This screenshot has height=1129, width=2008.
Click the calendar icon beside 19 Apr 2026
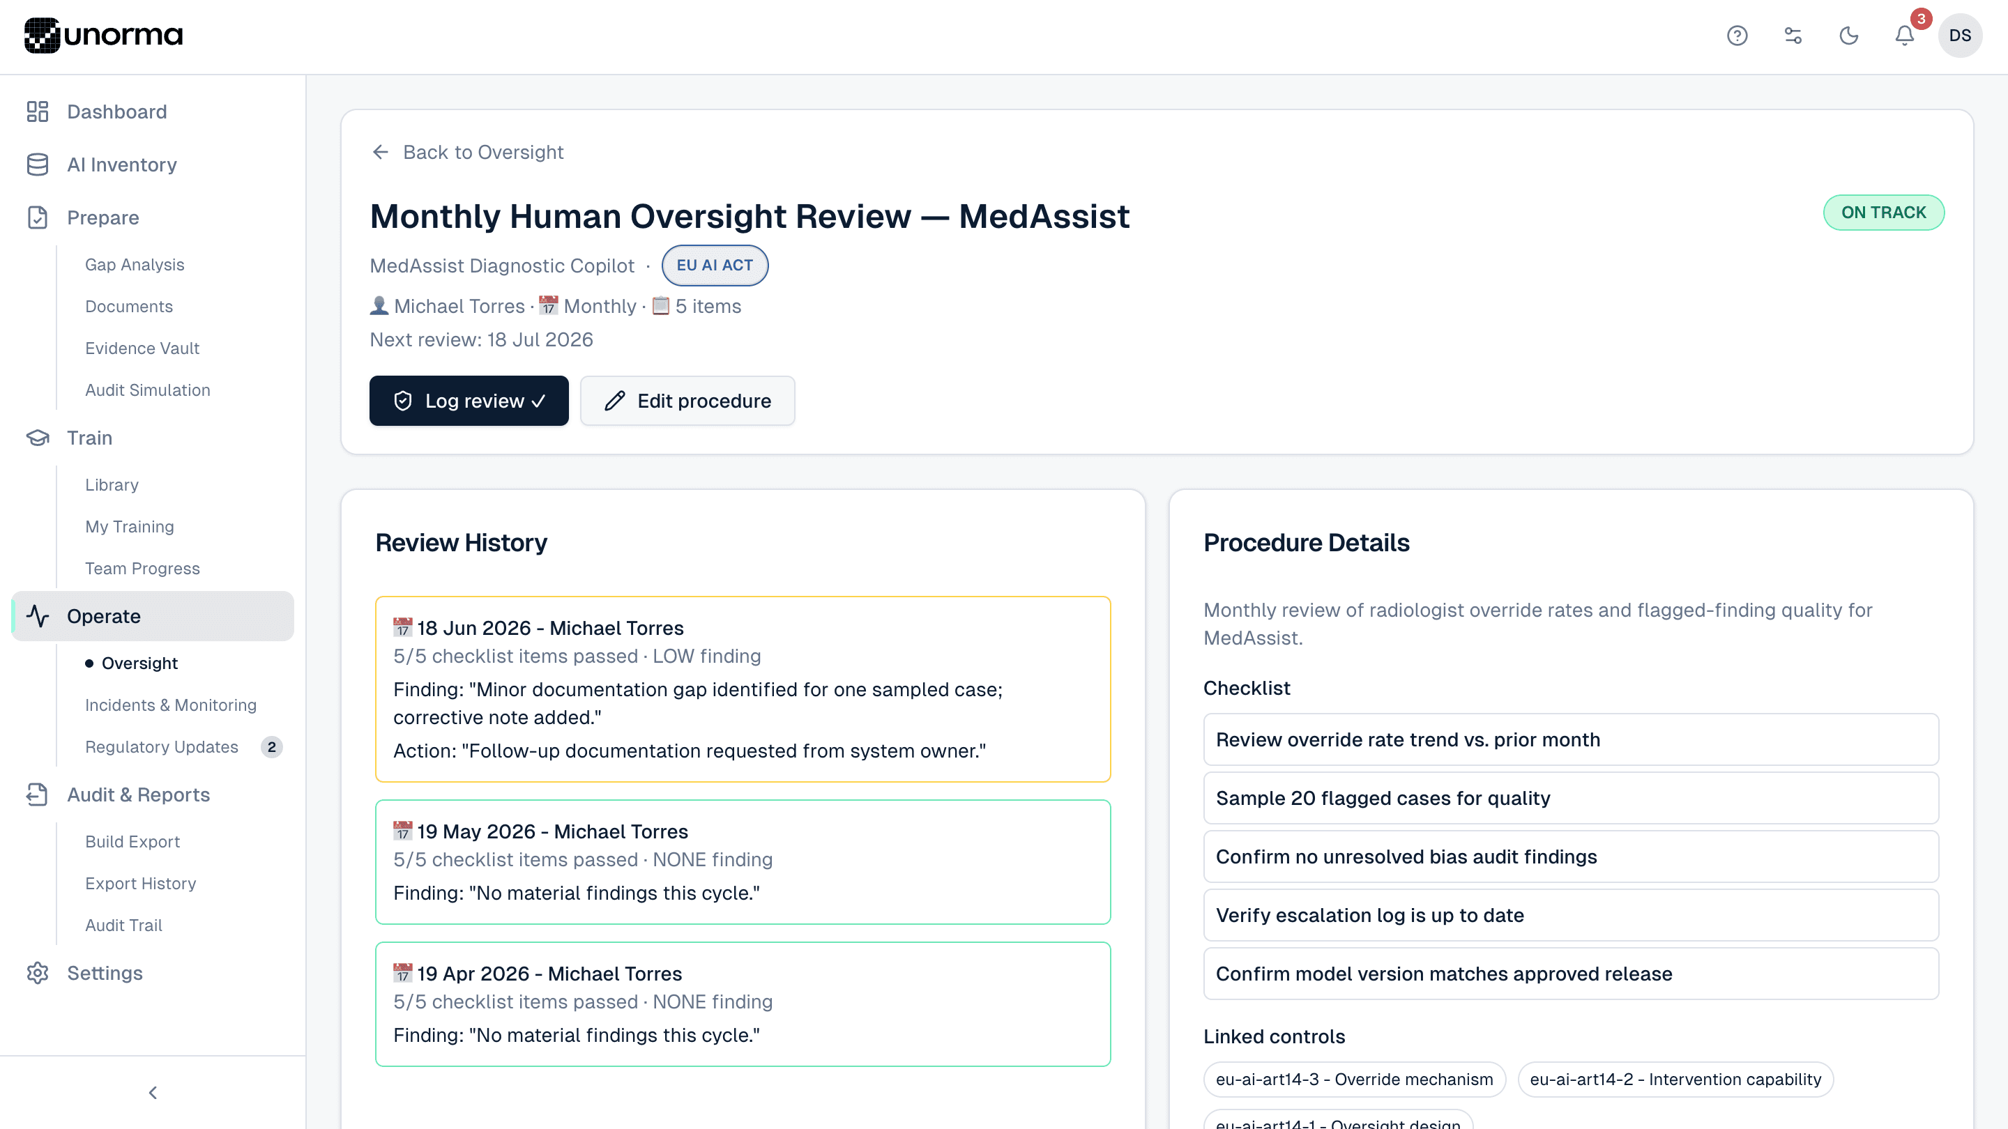[x=402, y=973]
